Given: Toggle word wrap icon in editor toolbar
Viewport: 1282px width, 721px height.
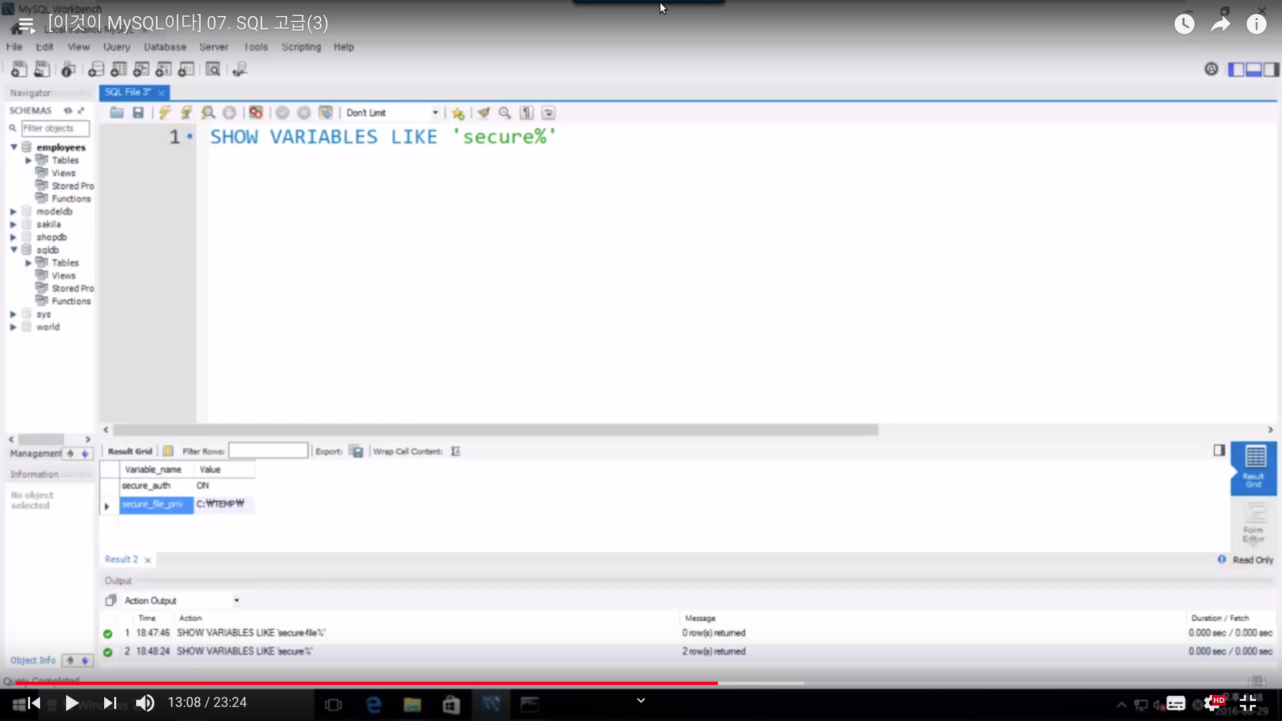Looking at the screenshot, I should (548, 113).
